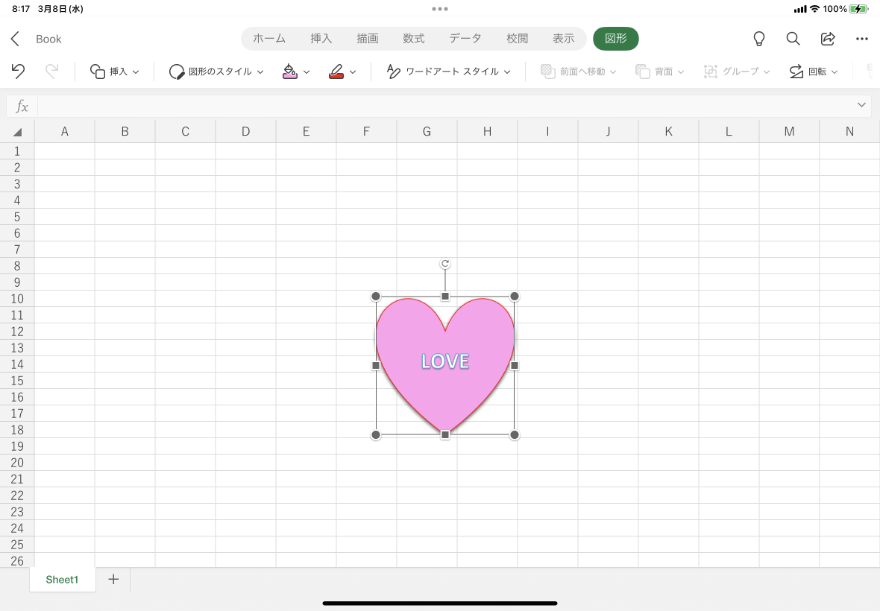Tap the select-all triangle corner
The height and width of the screenshot is (611, 880).
(x=17, y=132)
